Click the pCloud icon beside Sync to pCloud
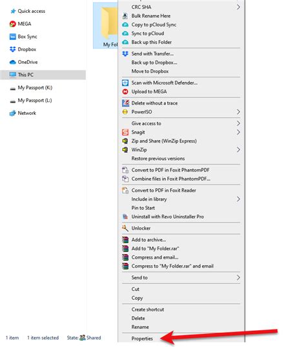Image resolution: width=306 pixels, height=347 pixels. pyautogui.click(x=125, y=34)
